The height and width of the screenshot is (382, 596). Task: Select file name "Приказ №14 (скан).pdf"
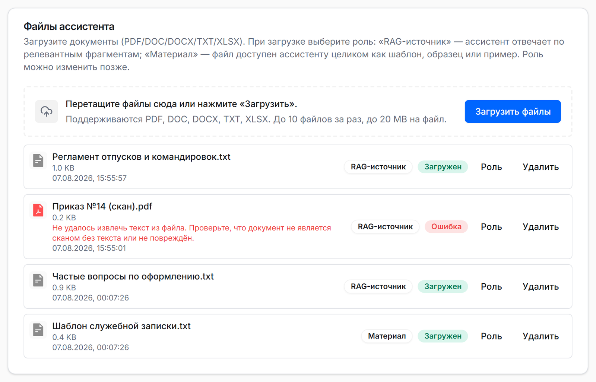click(x=102, y=206)
